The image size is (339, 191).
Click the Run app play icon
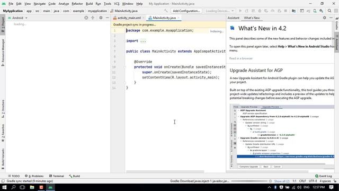pos(240,11)
